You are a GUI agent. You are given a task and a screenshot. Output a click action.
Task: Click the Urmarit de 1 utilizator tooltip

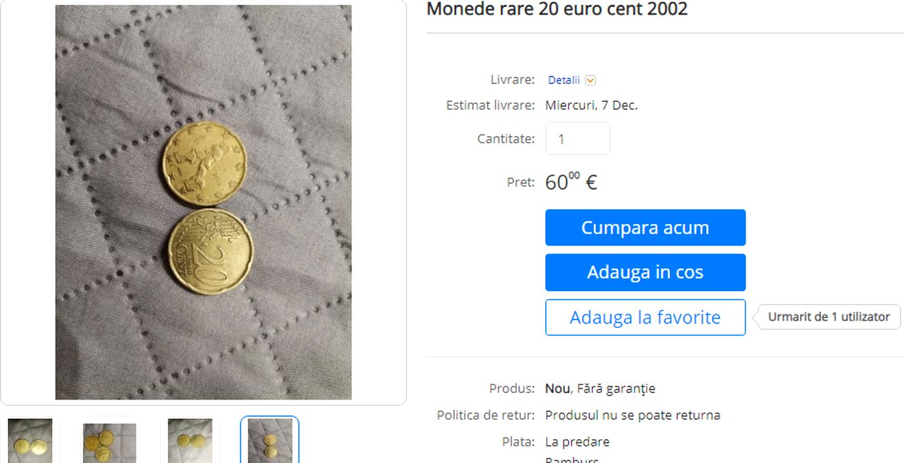[x=829, y=317]
